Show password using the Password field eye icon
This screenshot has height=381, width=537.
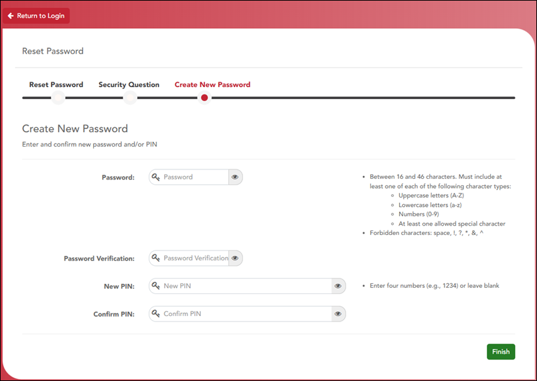coord(235,177)
